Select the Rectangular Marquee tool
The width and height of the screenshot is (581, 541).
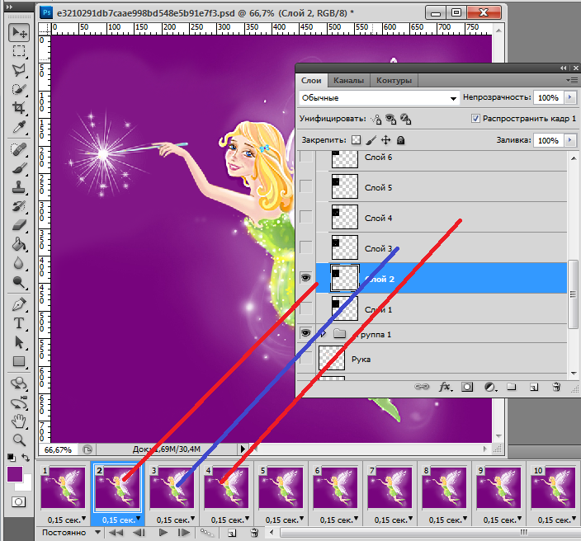click(x=19, y=51)
